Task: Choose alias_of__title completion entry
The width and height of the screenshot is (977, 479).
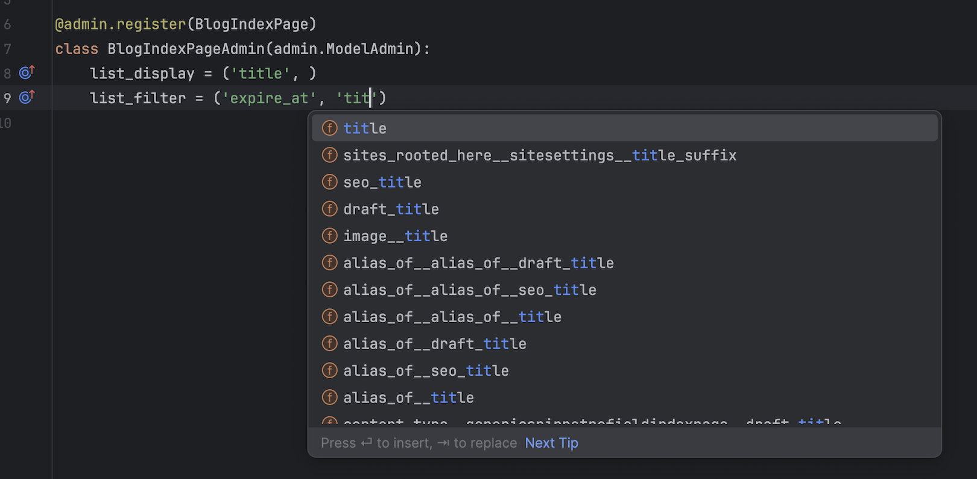Action: tap(624, 398)
